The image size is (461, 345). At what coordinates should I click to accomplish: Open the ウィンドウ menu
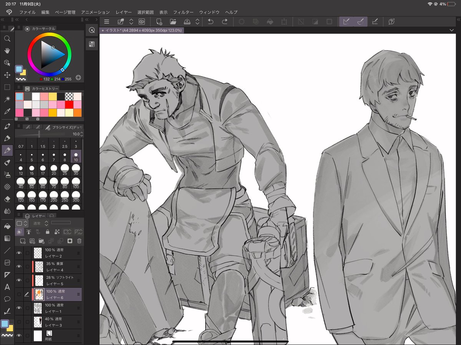(209, 12)
